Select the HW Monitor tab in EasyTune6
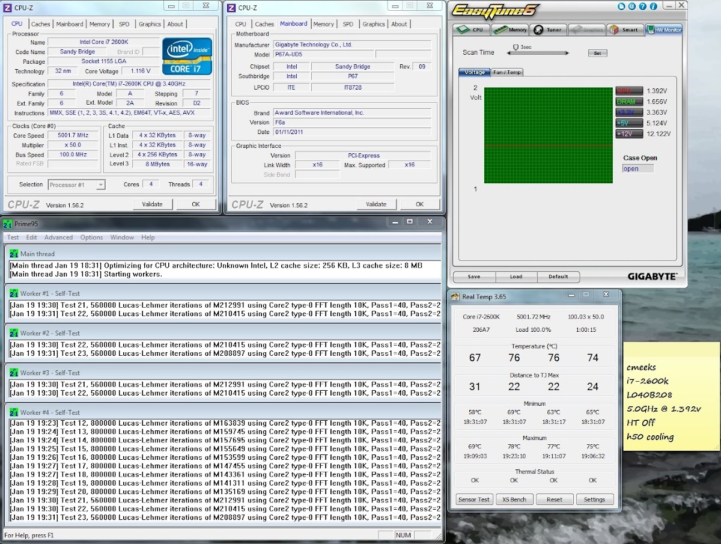The width and height of the screenshot is (721, 544). click(x=664, y=29)
